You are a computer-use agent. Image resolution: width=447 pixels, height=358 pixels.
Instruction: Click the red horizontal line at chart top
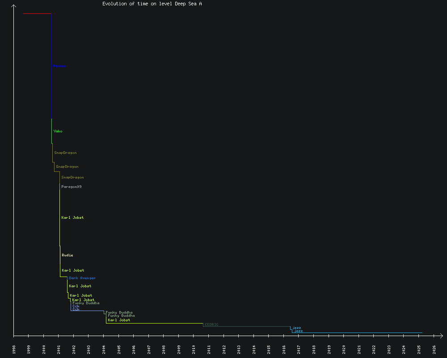click(x=37, y=13)
